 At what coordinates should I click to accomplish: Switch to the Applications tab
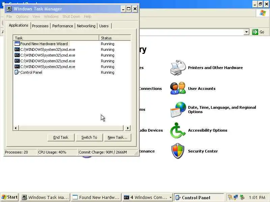19,26
